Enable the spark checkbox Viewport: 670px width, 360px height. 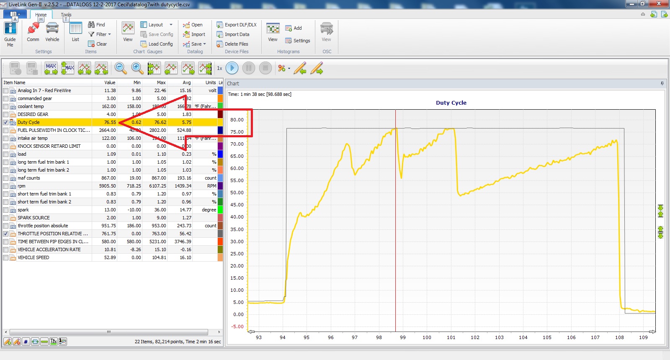pyautogui.click(x=6, y=210)
